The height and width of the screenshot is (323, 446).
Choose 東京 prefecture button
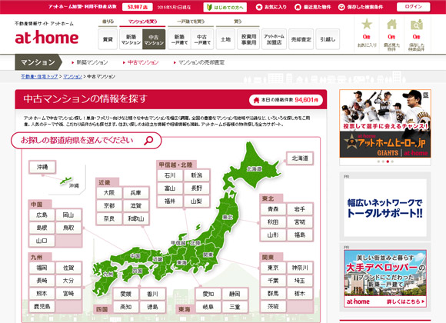tap(273, 268)
